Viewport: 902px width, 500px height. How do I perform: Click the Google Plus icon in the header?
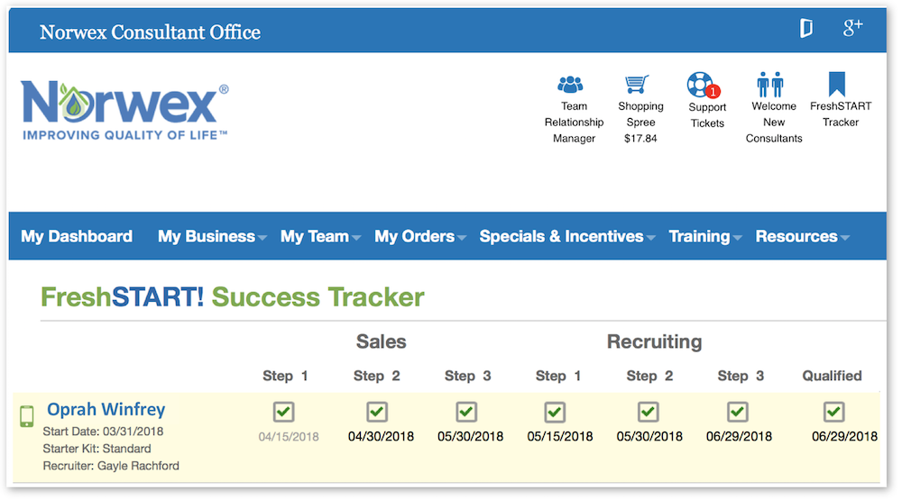852,27
